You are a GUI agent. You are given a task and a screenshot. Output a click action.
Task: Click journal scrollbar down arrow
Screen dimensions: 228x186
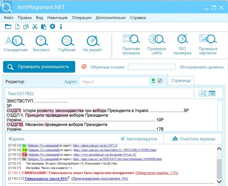pyautogui.click(x=219, y=182)
